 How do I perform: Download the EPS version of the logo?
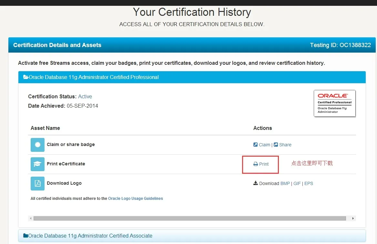309,183
